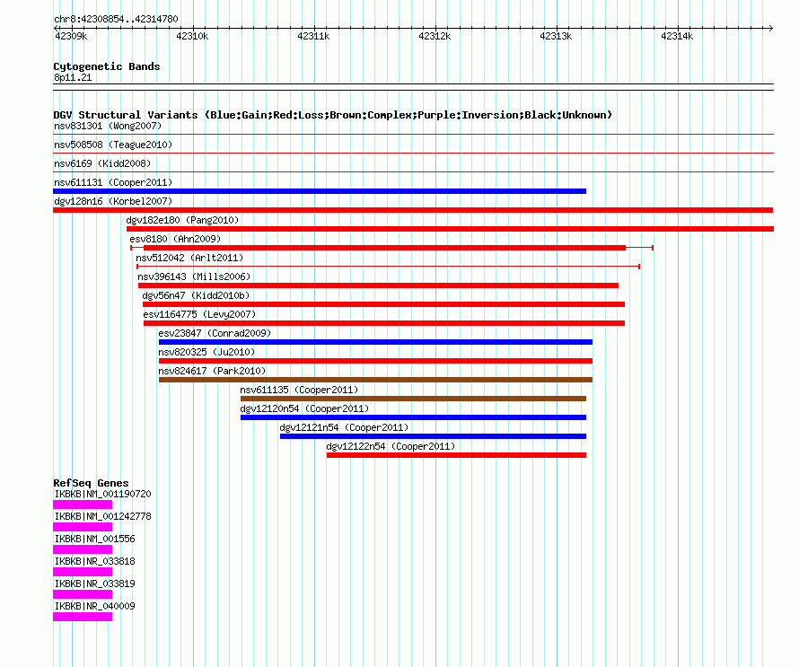
Task: Click the IKBKB|NM_001190720 text label
Action: (x=103, y=495)
